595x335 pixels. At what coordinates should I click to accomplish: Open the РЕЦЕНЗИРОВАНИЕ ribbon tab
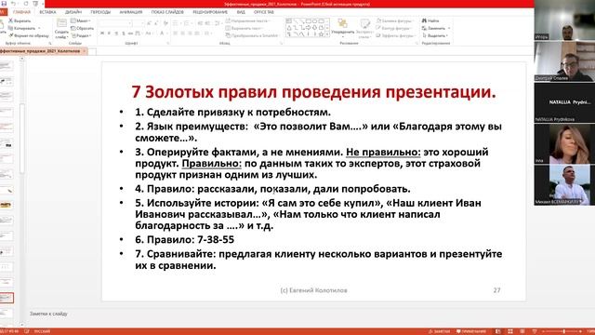pos(210,12)
